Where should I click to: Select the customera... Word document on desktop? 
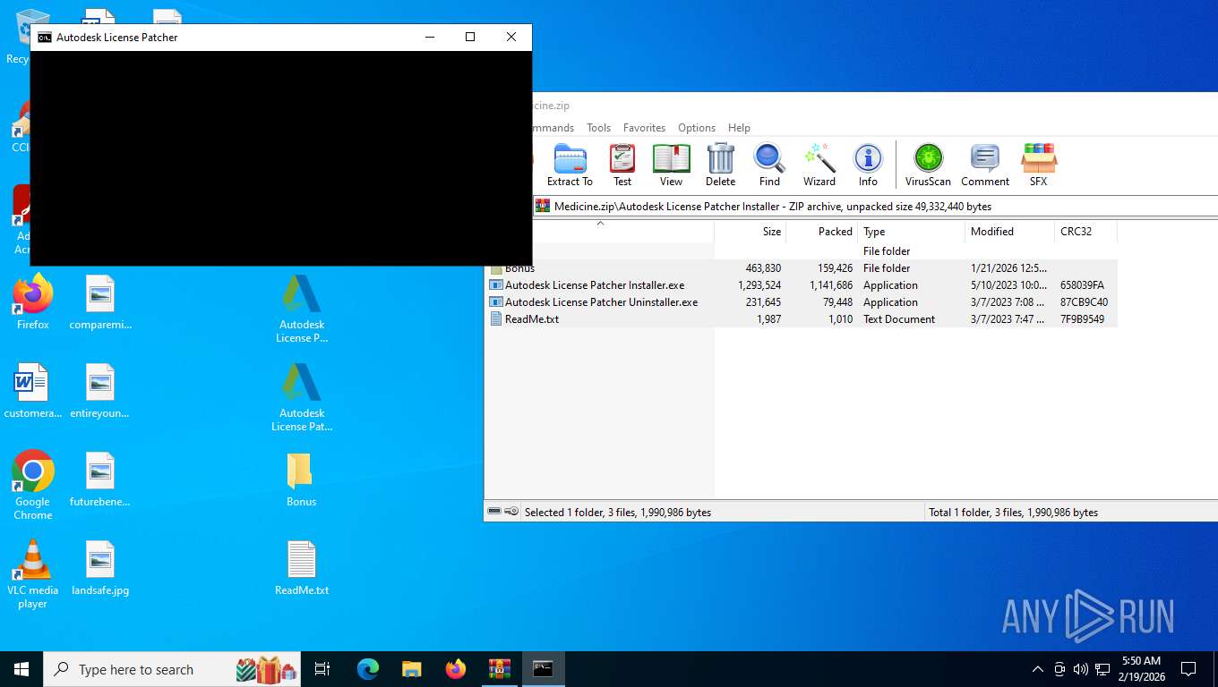33,391
